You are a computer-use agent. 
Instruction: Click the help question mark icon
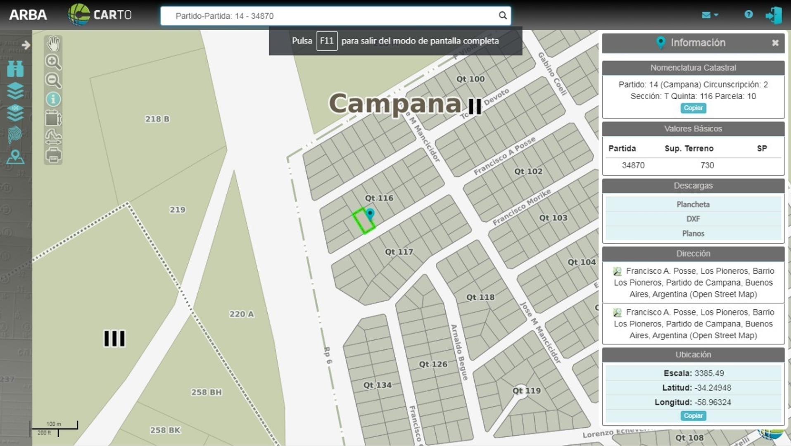click(x=748, y=14)
